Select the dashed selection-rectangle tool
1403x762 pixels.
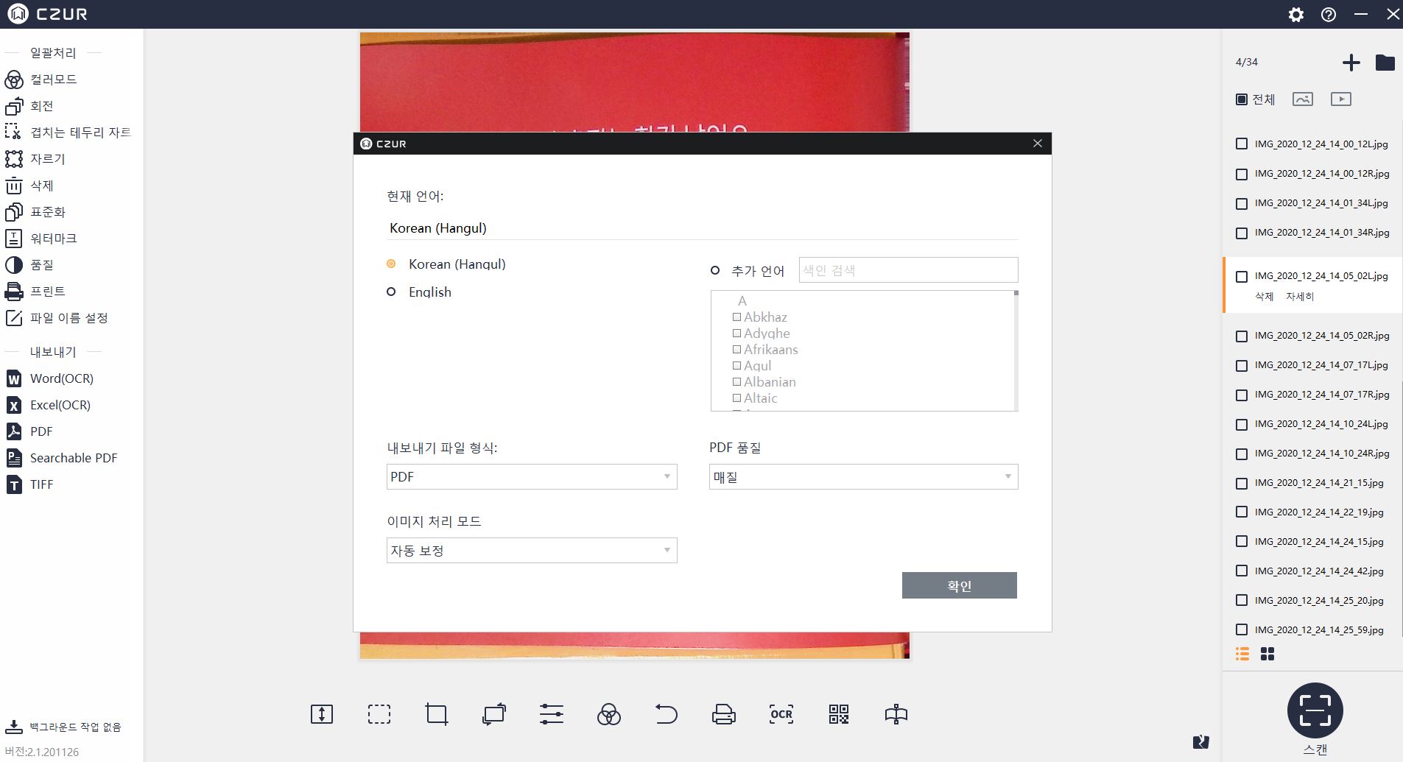(x=379, y=714)
